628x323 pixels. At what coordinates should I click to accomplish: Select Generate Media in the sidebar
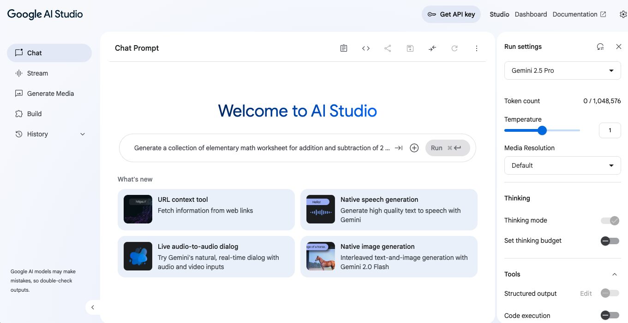(x=49, y=94)
